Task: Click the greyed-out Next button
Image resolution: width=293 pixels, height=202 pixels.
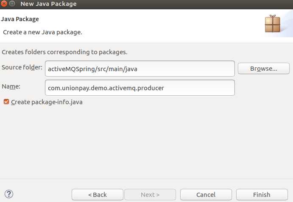Action: tap(150, 194)
